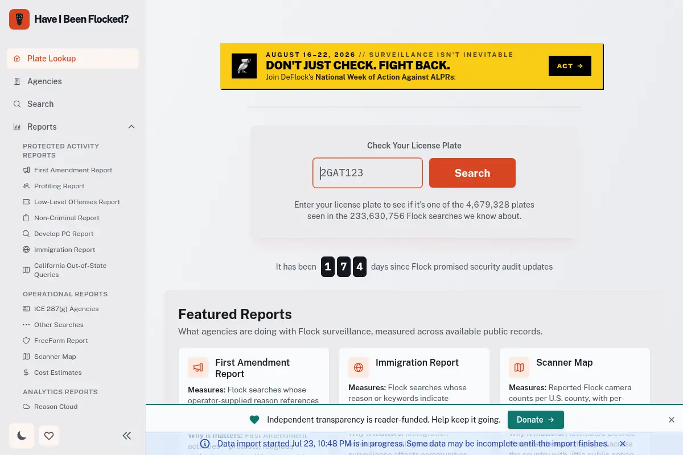Open Scanner Map in sidebar

pyautogui.click(x=55, y=357)
